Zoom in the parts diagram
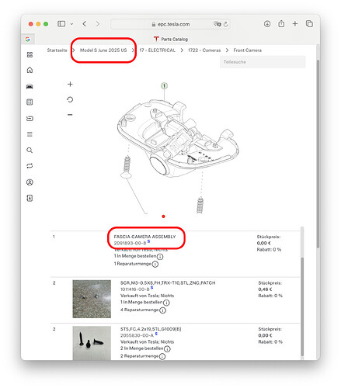 point(70,84)
